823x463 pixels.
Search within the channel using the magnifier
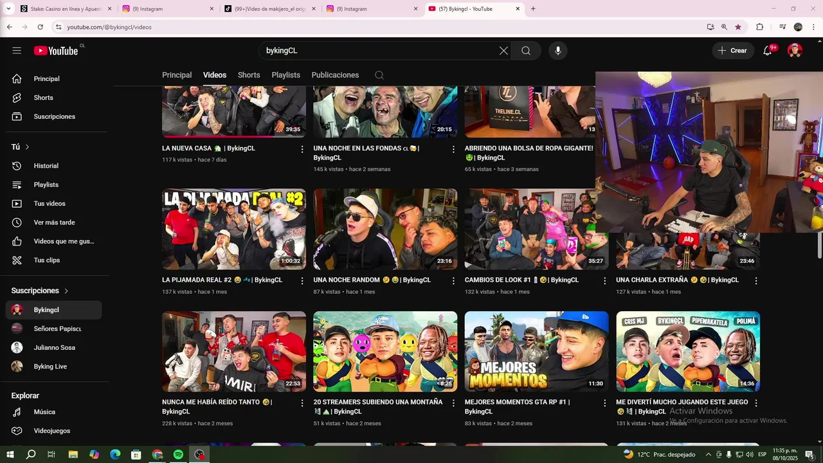pyautogui.click(x=379, y=75)
